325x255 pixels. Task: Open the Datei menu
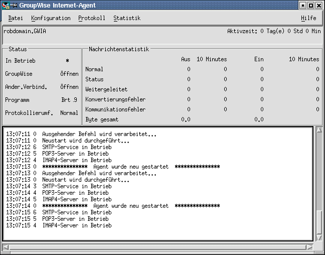(16, 18)
